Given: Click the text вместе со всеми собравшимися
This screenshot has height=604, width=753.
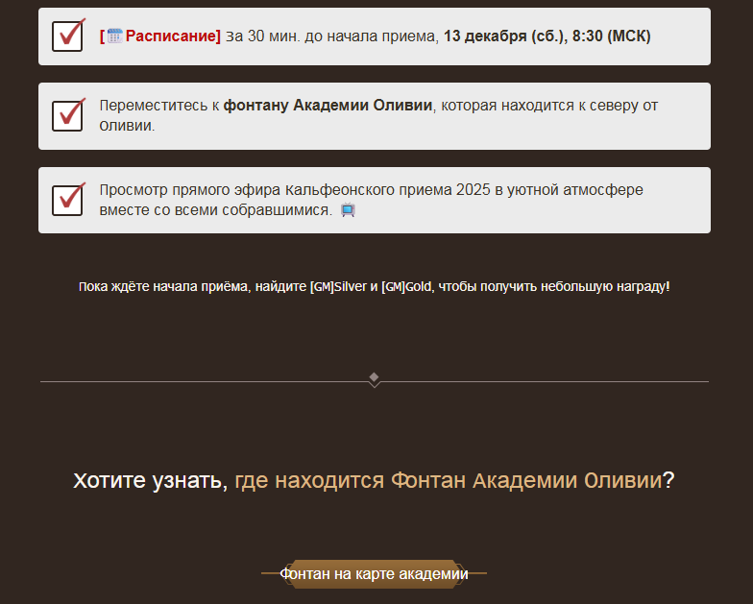Looking at the screenshot, I should click(215, 209).
